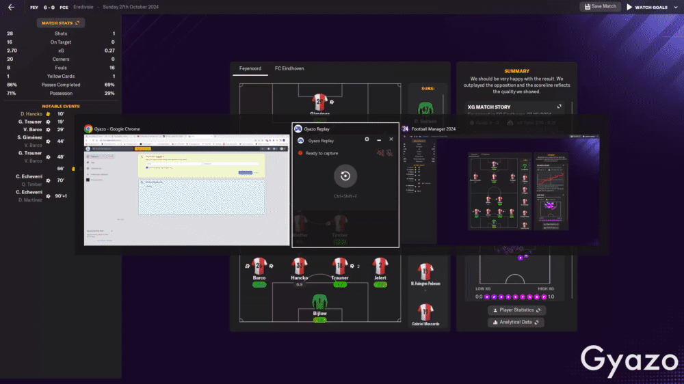Click the red Ready to capture indicator
This screenshot has width=684, height=384.
[300, 153]
